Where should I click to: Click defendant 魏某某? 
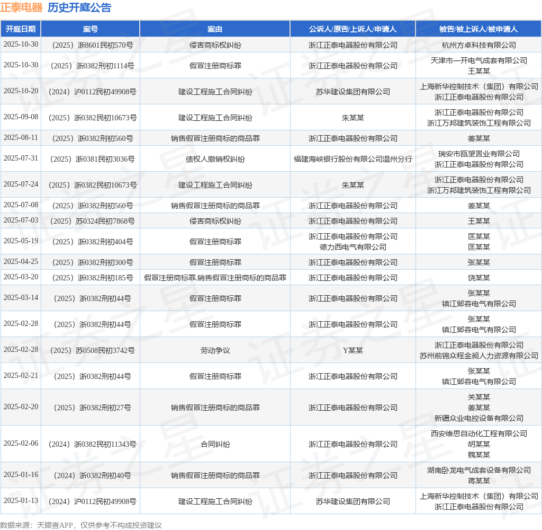point(478,455)
